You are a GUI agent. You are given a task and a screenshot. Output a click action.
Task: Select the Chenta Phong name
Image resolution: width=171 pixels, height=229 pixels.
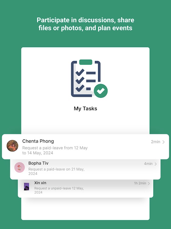coord(38,141)
